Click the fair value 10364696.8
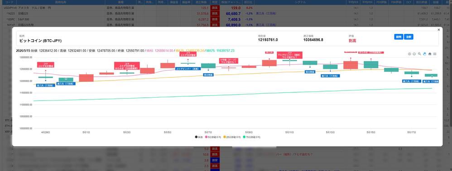Viewport: 452px width, 171px height. 313,40
